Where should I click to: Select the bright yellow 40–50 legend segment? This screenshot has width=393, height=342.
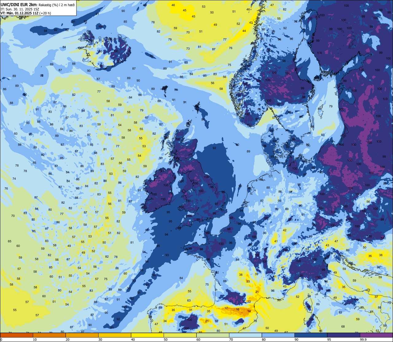click(147, 335)
